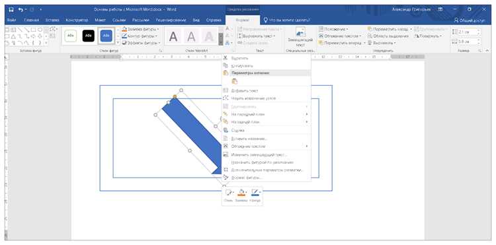496x245 pixels.
Task: Open Выровнять текст dropdown
Action: click(257, 36)
